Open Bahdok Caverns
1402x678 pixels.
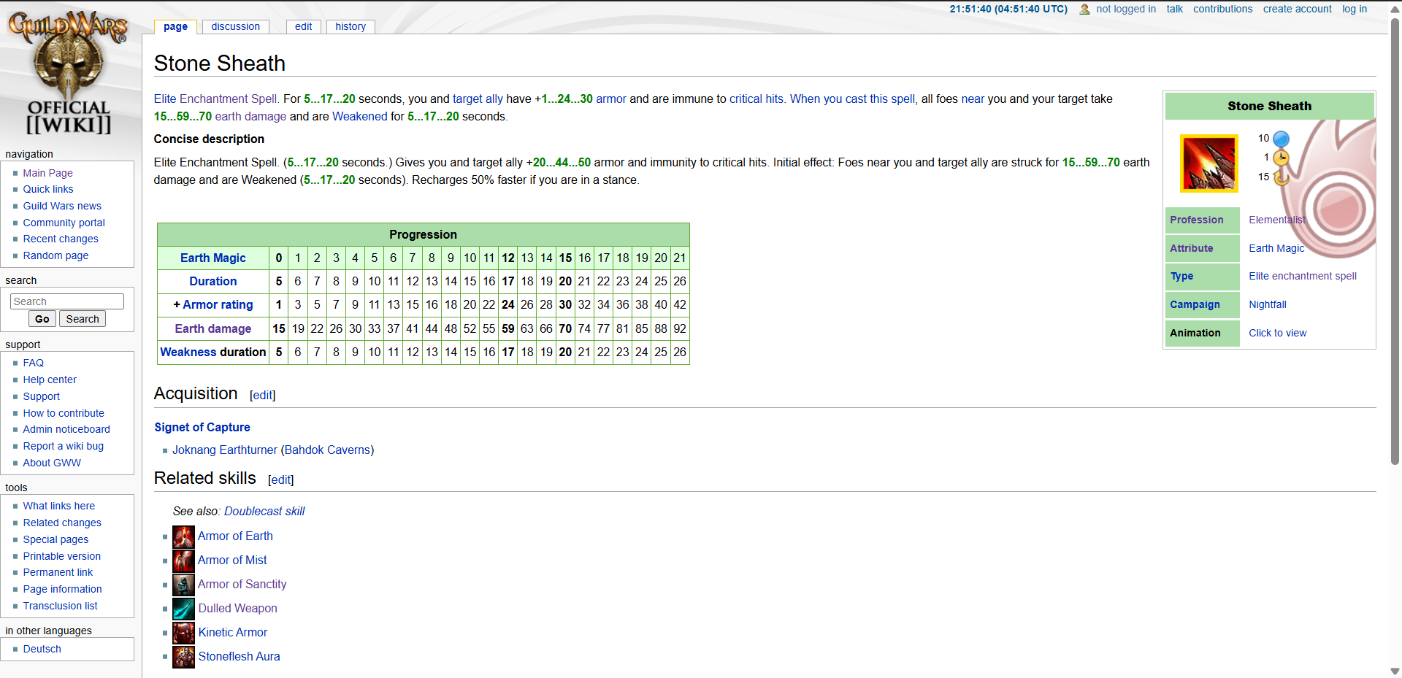coord(327,450)
